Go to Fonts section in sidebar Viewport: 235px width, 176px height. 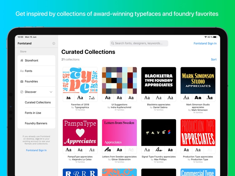(x=36, y=71)
